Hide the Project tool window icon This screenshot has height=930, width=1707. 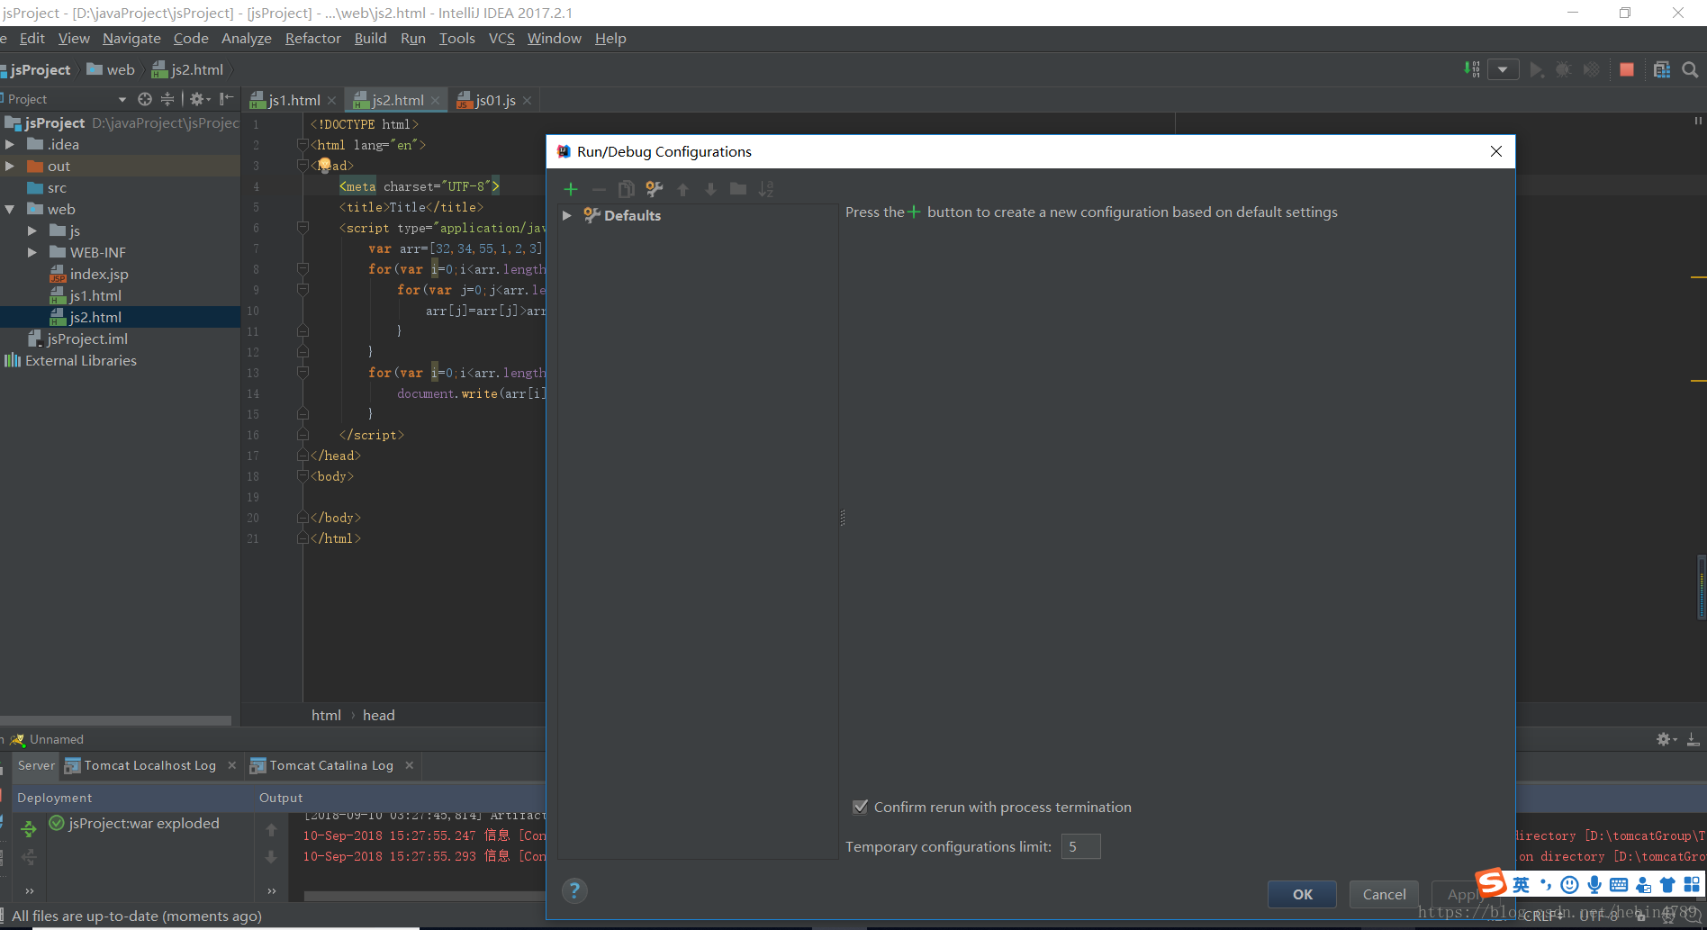click(227, 99)
